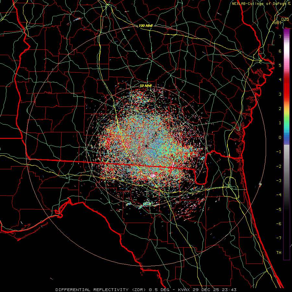Click the 7 value on color scale
Screen dimensions: 292x292
tap(280, 36)
